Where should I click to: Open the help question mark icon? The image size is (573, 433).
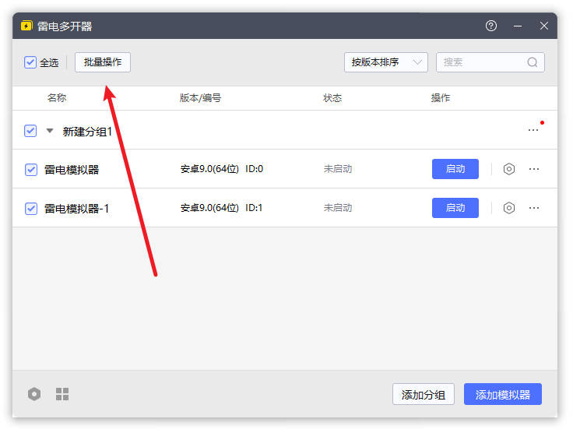[x=491, y=26]
